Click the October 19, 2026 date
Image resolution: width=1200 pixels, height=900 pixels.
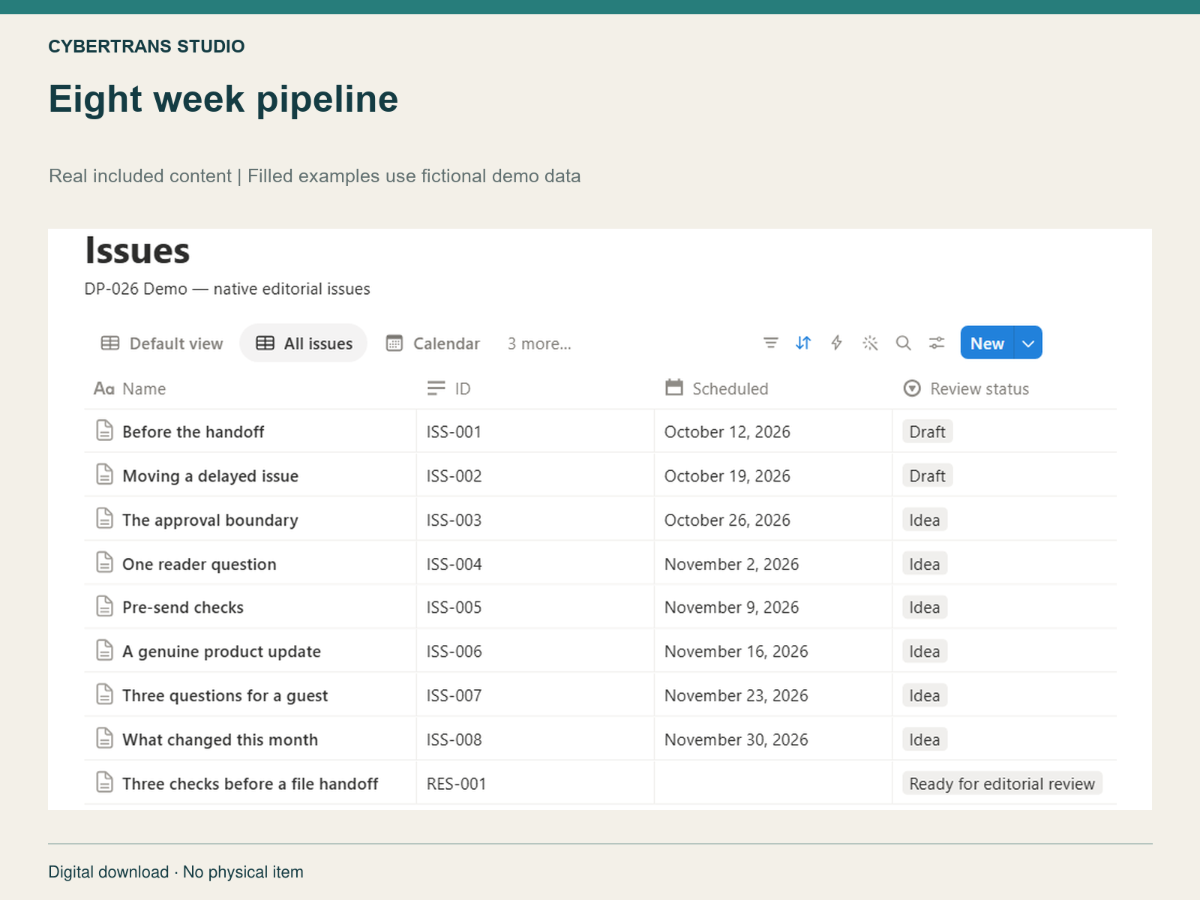click(727, 476)
